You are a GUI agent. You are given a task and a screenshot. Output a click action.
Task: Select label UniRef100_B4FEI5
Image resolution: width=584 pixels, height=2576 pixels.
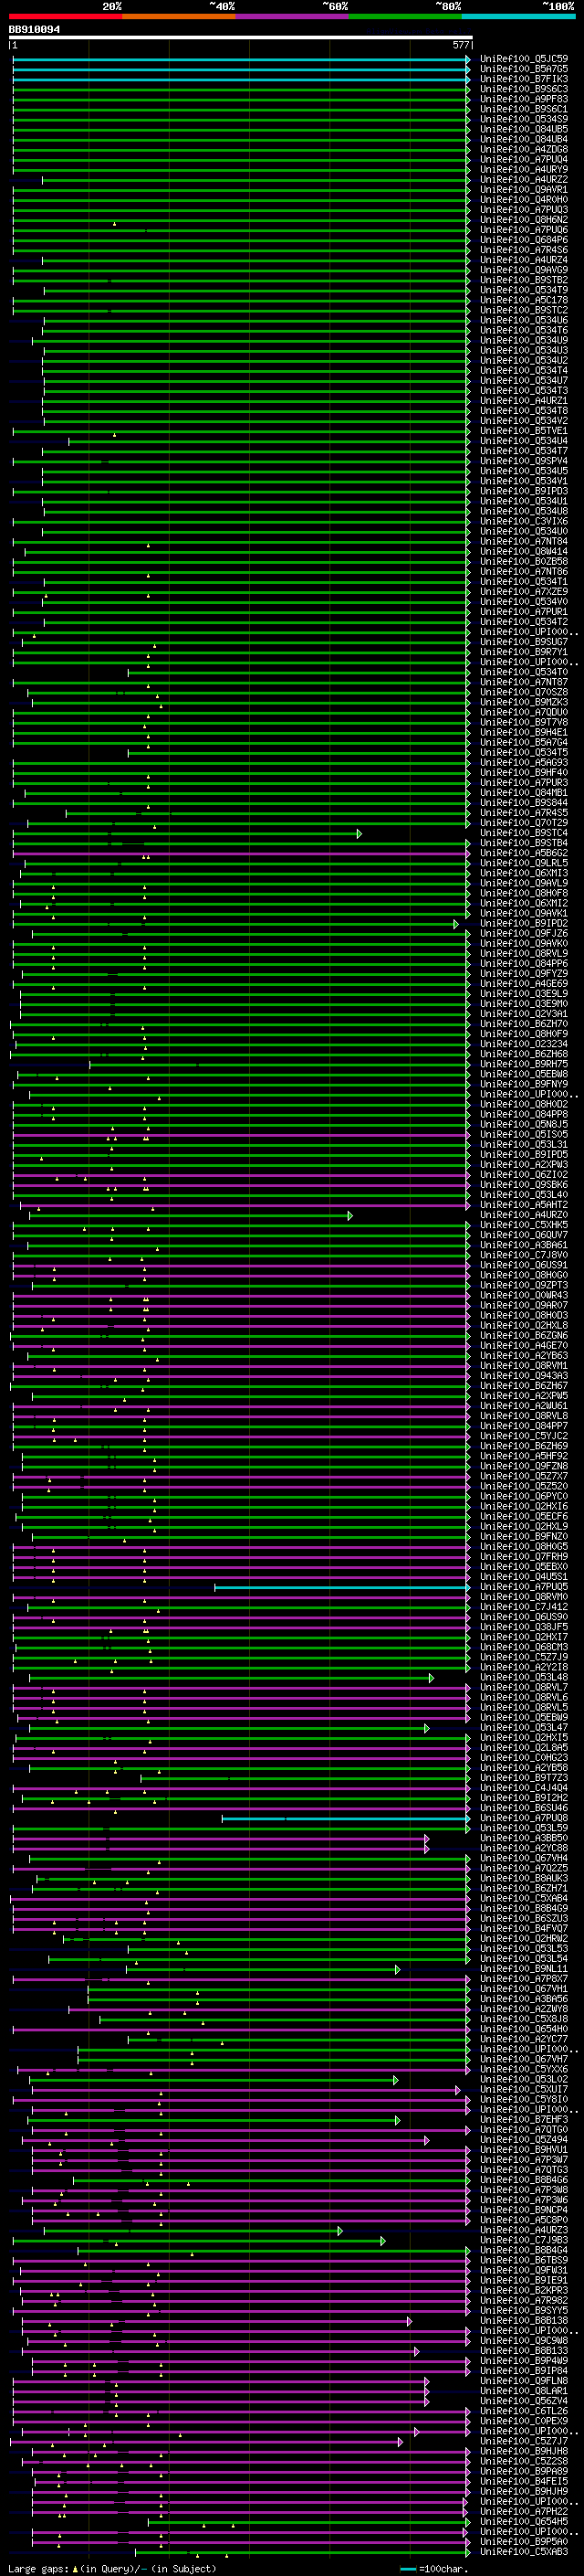[524, 2482]
